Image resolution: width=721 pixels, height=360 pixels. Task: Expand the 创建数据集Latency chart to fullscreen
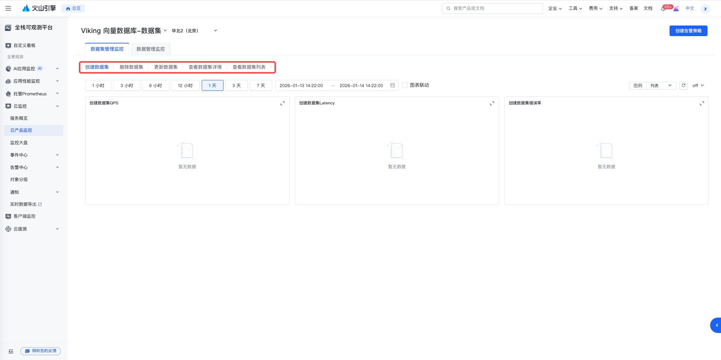pos(492,103)
